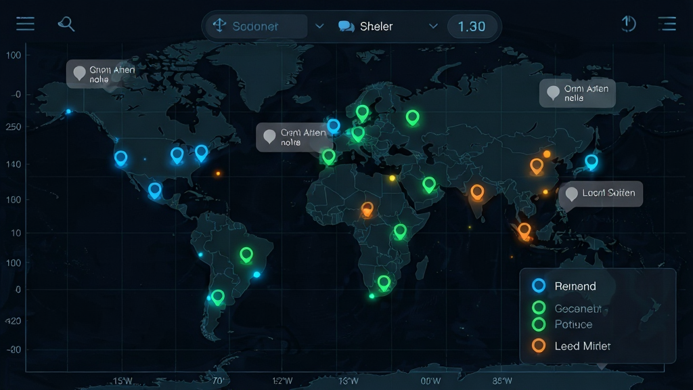The width and height of the screenshot is (693, 390).
Task: Click the power icon in top bar
Action: [x=629, y=24]
